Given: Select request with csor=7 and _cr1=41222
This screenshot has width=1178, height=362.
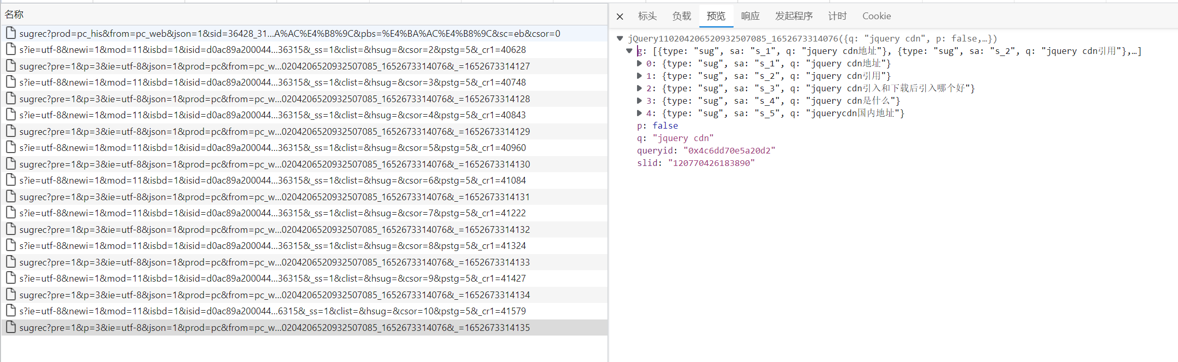Looking at the screenshot, I should [304, 213].
